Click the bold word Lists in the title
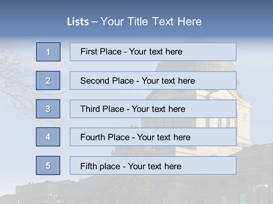The width and height of the screenshot is (273, 204). pyautogui.click(x=78, y=22)
